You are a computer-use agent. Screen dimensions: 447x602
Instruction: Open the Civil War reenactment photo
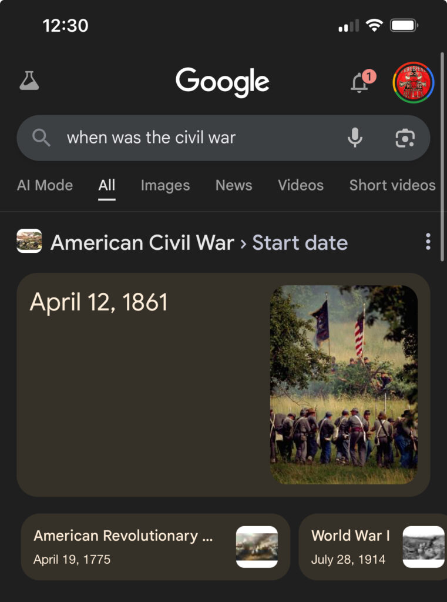pos(344,384)
